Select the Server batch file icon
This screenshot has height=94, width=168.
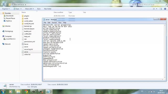pos(23,44)
